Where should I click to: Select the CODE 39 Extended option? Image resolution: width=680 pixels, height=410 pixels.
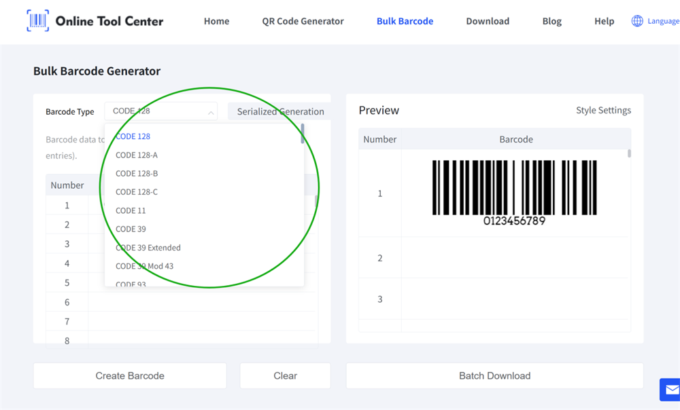(x=148, y=248)
